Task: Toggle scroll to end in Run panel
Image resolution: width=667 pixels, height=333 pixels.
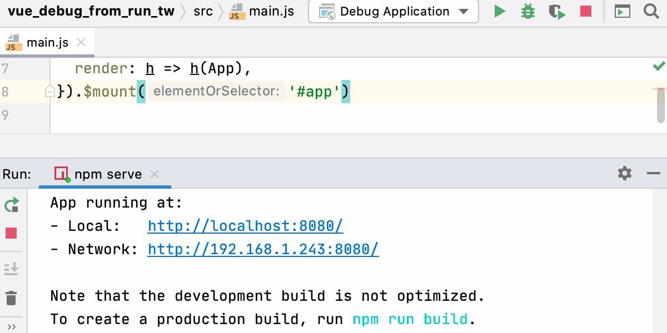Action: coord(11,269)
